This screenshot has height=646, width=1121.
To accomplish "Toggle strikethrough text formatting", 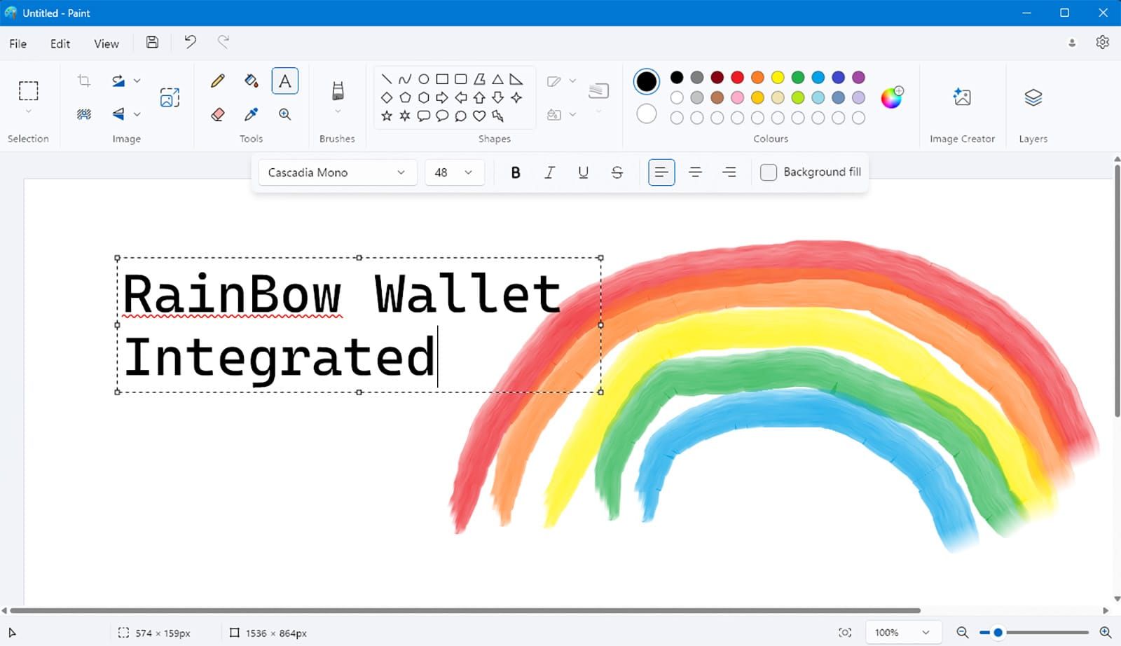I will [x=617, y=172].
